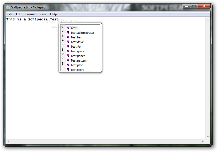Click the horizontal scrollbar right arrow
218x152 pixels.
[x=203, y=141]
